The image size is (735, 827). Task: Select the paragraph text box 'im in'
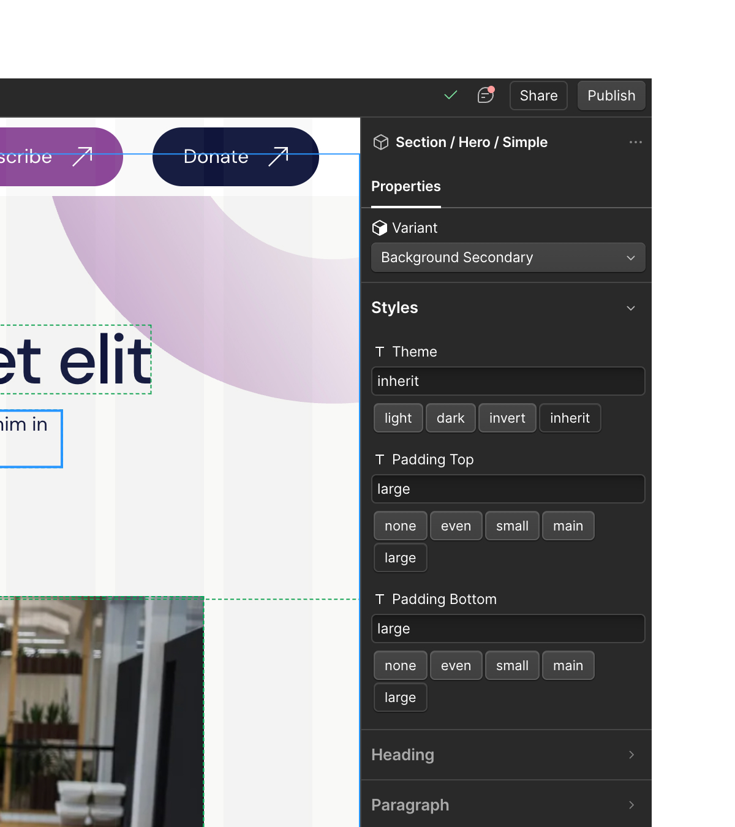tap(31, 439)
